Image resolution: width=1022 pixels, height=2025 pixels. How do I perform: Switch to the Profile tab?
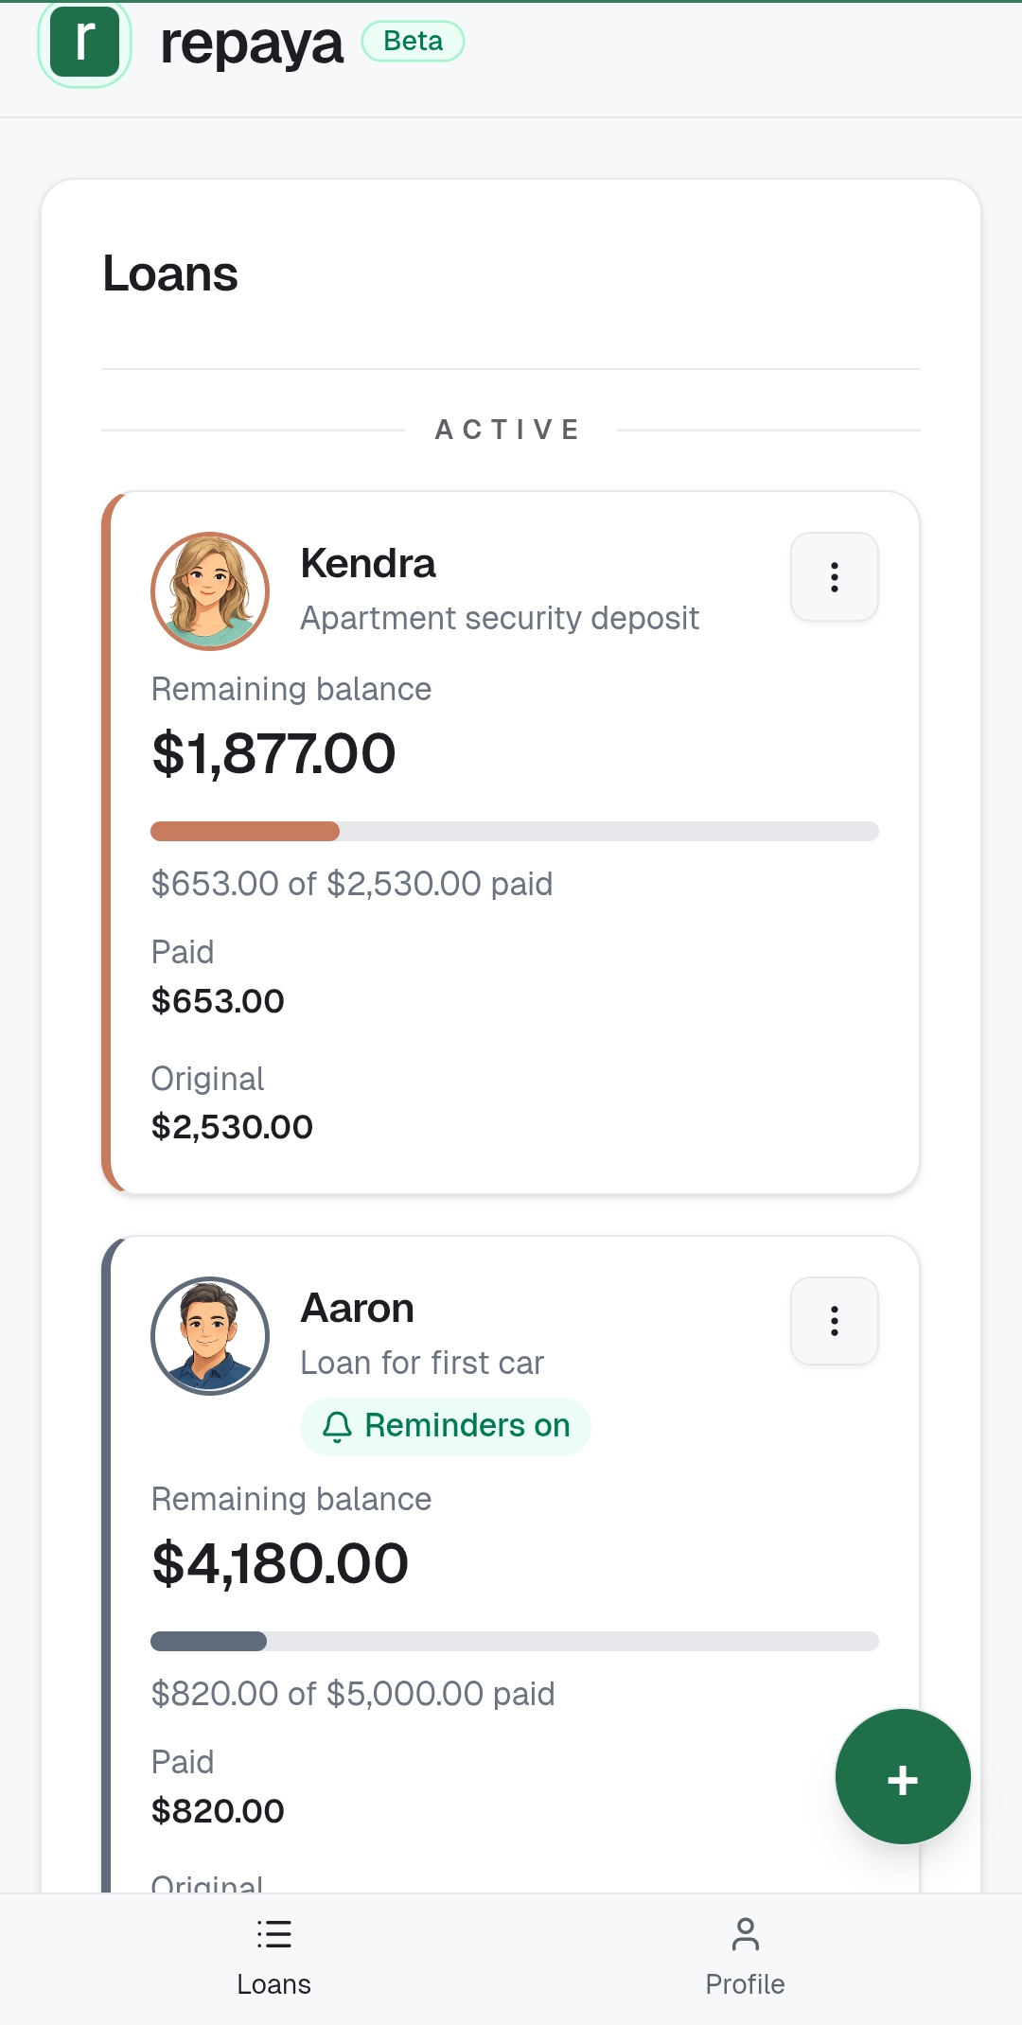click(745, 1959)
